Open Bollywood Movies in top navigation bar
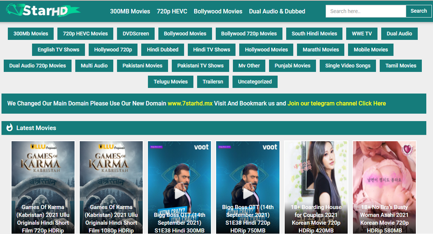This screenshot has width=433, height=234. (x=218, y=11)
